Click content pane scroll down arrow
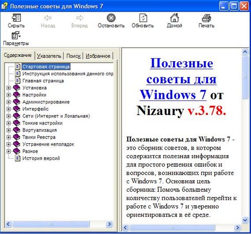The image size is (251, 234). tap(245, 220)
